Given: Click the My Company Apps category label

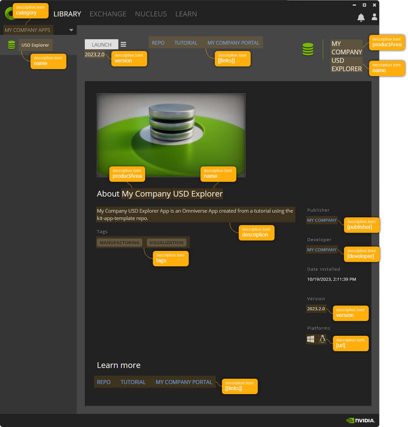Looking at the screenshot, I should coord(27,30).
